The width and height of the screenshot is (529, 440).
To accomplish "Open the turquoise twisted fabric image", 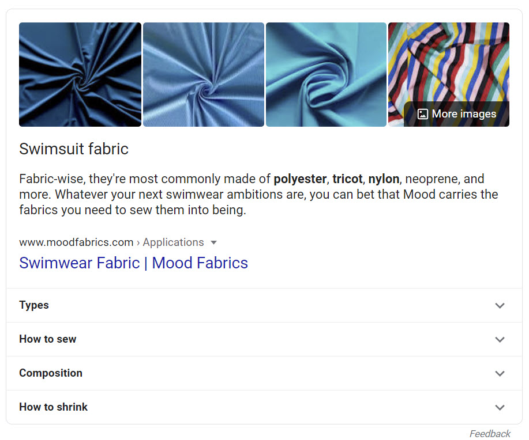I will [x=326, y=74].
